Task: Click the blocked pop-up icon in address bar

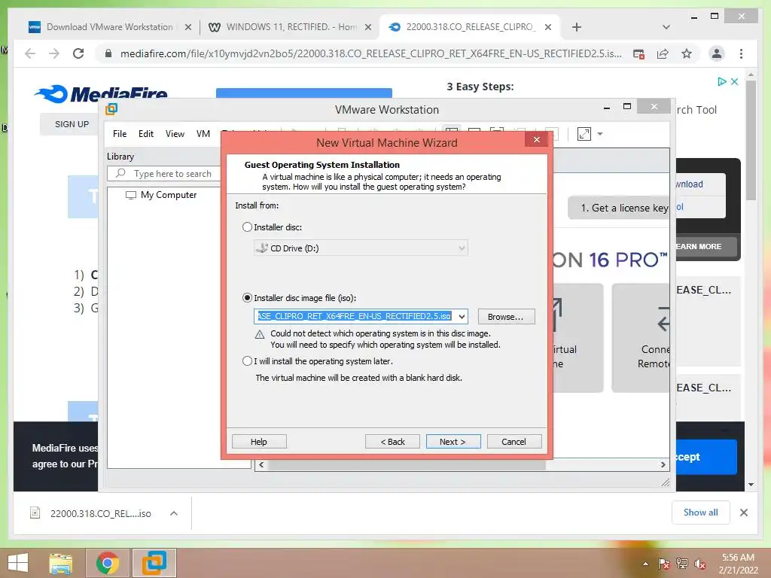Action: pyautogui.click(x=638, y=53)
